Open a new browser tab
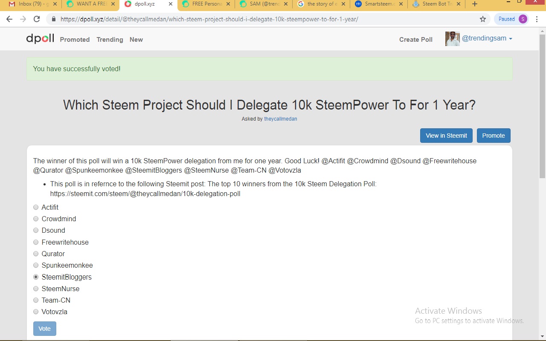Viewport: 546px width, 341px height. [475, 4]
